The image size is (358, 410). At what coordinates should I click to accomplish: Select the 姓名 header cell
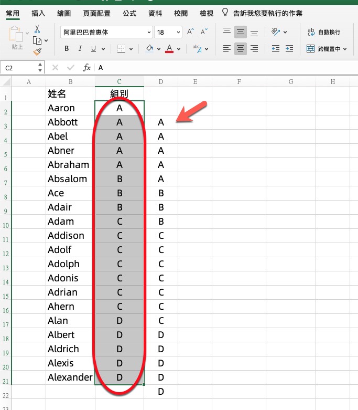[71, 93]
